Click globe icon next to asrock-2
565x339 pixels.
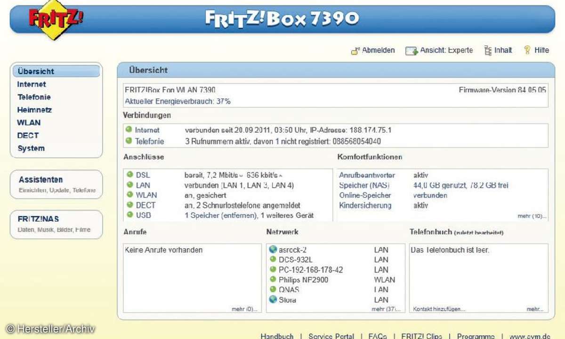(x=273, y=250)
